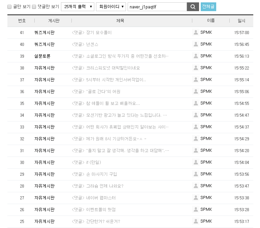Click the timestamp 15:57:00
This screenshot has height=228, width=260.
pyautogui.click(x=241, y=33)
